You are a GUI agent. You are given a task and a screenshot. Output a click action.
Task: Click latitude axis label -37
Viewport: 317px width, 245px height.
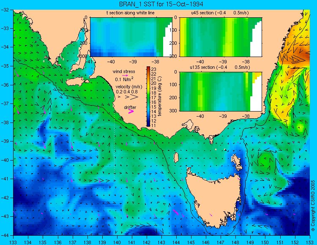(x=5, y=103)
